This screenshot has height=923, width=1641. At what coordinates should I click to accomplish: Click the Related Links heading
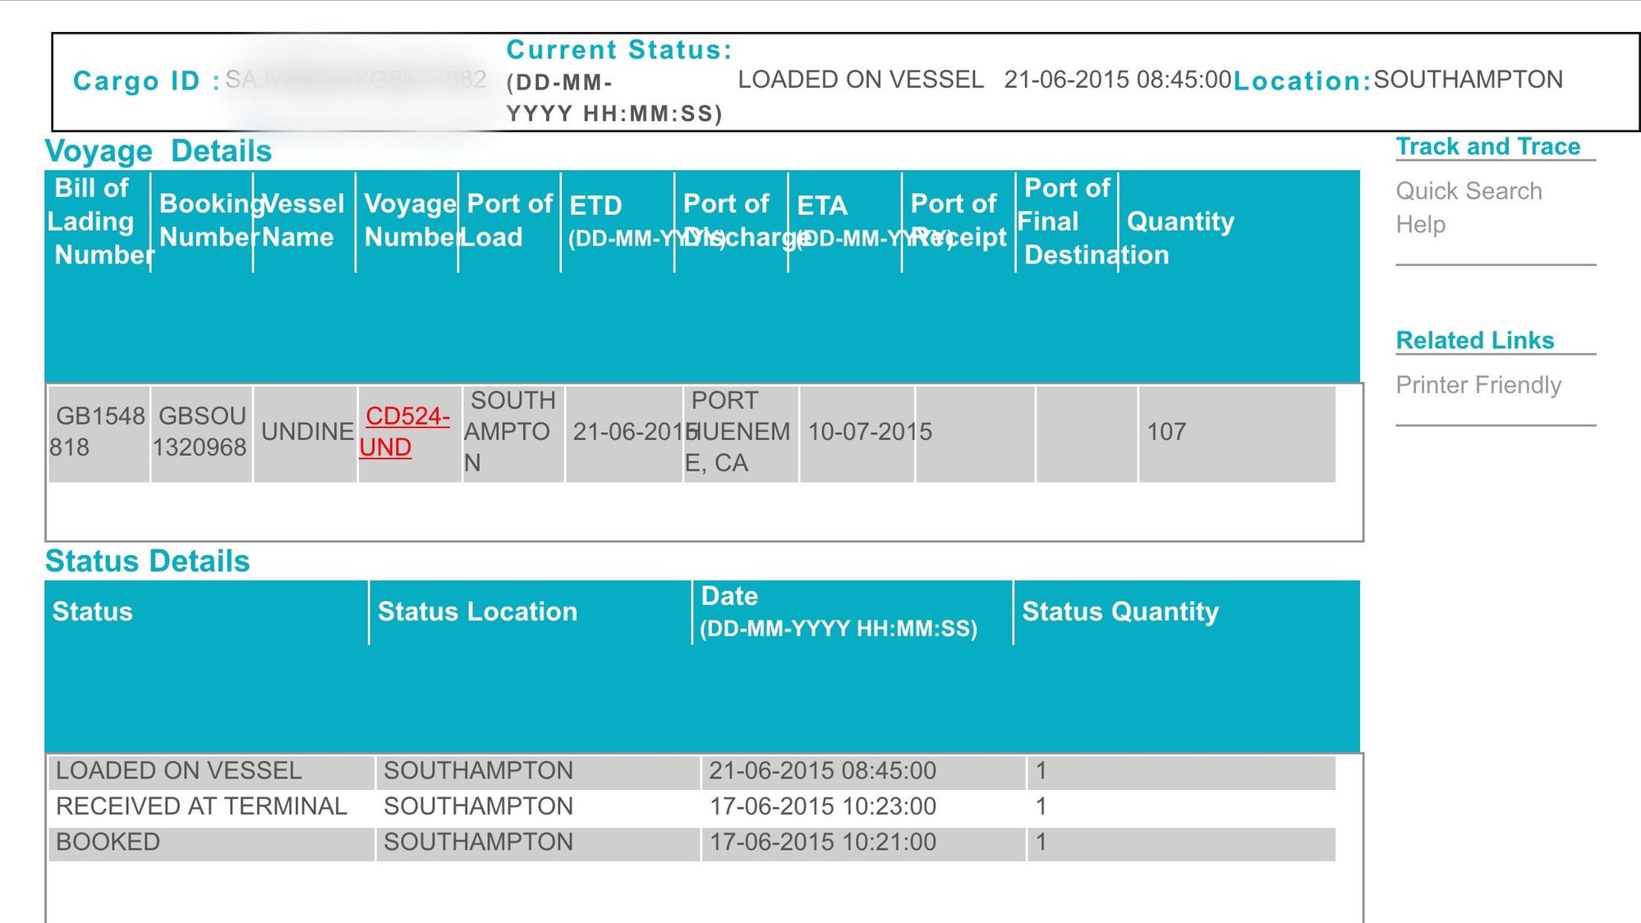tap(1474, 341)
